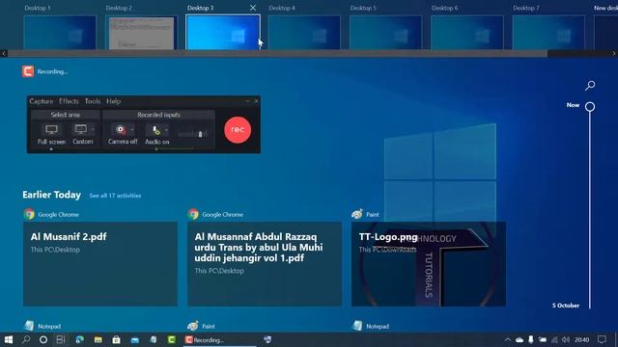Click the Now marker on the timeline
The height and width of the screenshot is (347, 618).
[590, 107]
